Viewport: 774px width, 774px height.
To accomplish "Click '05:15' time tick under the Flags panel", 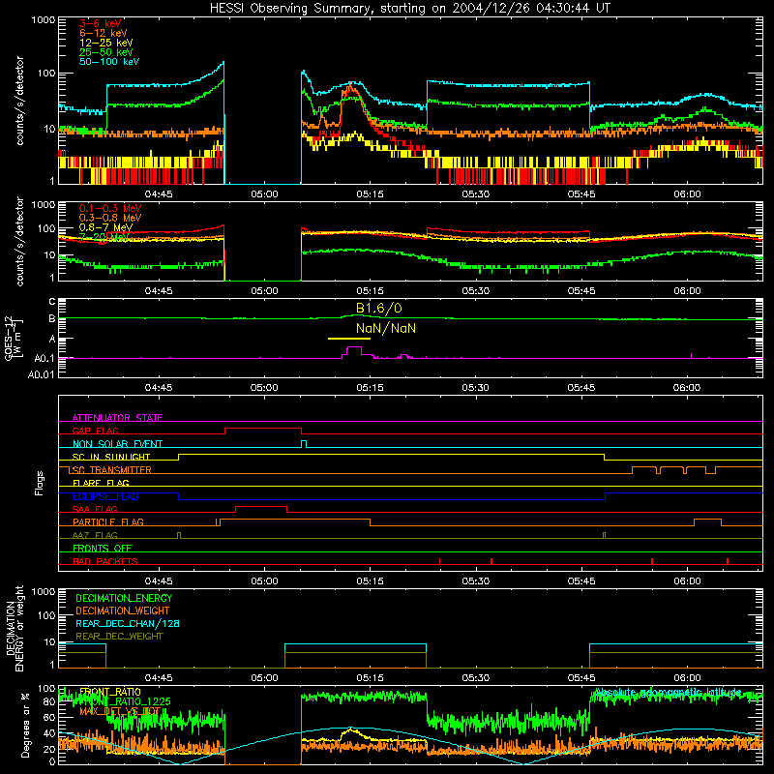I will pos(370,581).
